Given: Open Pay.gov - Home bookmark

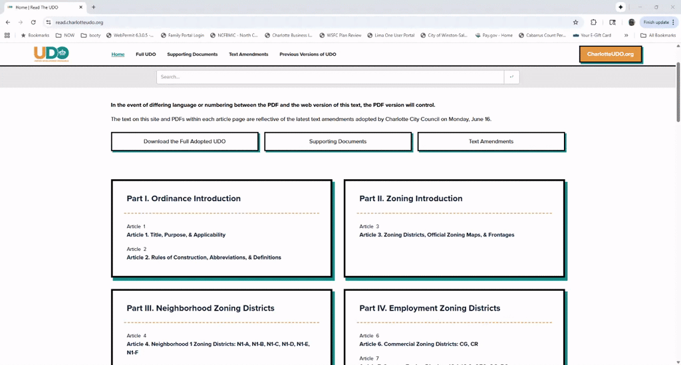Looking at the screenshot, I should click(x=494, y=35).
